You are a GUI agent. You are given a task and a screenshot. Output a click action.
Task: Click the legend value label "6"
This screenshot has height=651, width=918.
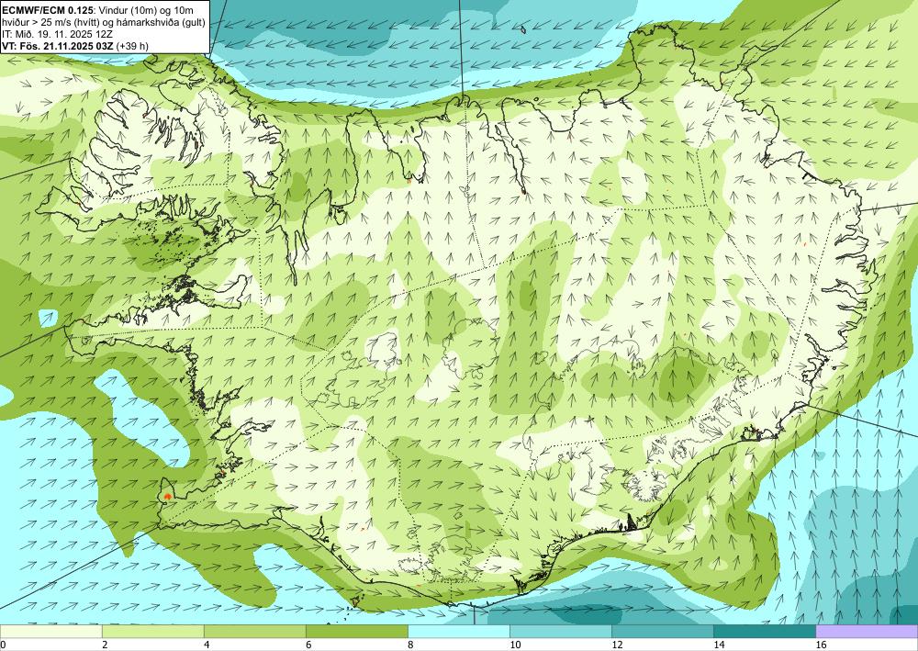pyautogui.click(x=308, y=645)
